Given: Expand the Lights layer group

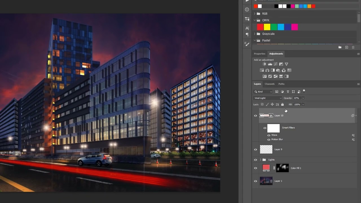Looking at the screenshot, I should 261,160.
